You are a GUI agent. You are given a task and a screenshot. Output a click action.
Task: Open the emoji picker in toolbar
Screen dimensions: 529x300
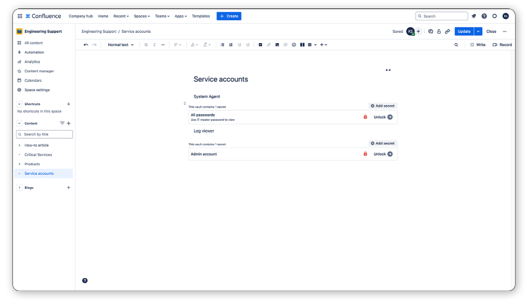point(294,45)
